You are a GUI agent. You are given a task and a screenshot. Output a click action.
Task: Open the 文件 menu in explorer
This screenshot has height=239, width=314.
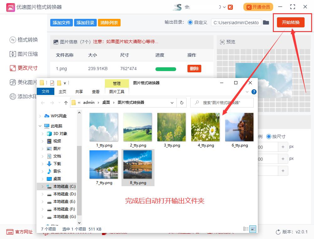click(x=46, y=92)
